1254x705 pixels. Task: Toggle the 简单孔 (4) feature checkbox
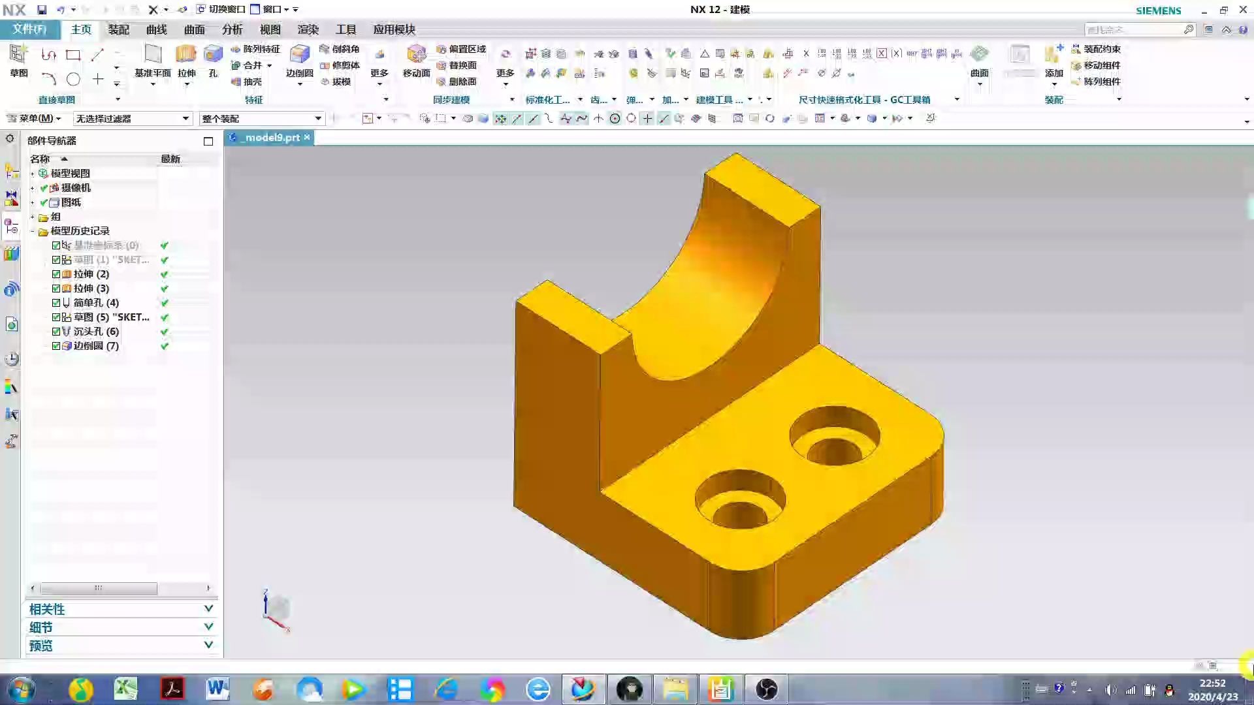click(x=56, y=303)
